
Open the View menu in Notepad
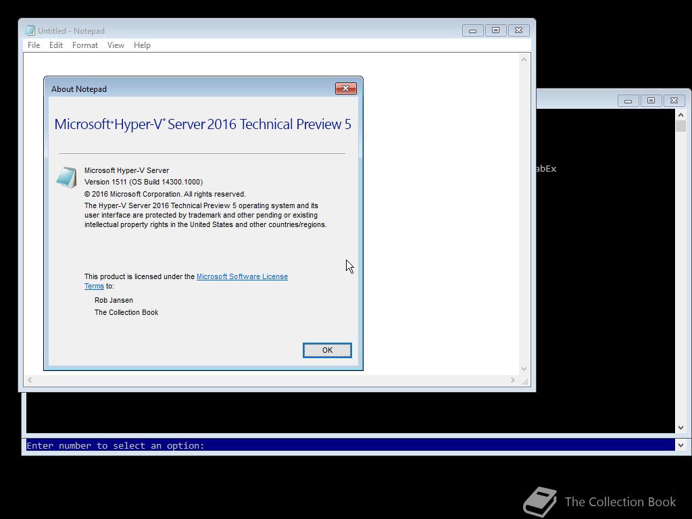(116, 45)
